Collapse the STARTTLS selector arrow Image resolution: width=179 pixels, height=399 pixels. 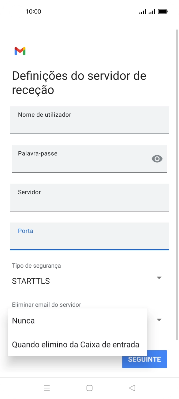click(x=159, y=277)
